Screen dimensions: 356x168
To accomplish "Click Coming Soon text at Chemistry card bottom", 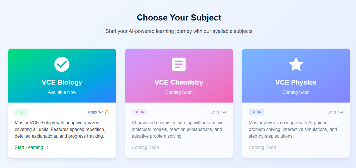I will (x=145, y=147).
